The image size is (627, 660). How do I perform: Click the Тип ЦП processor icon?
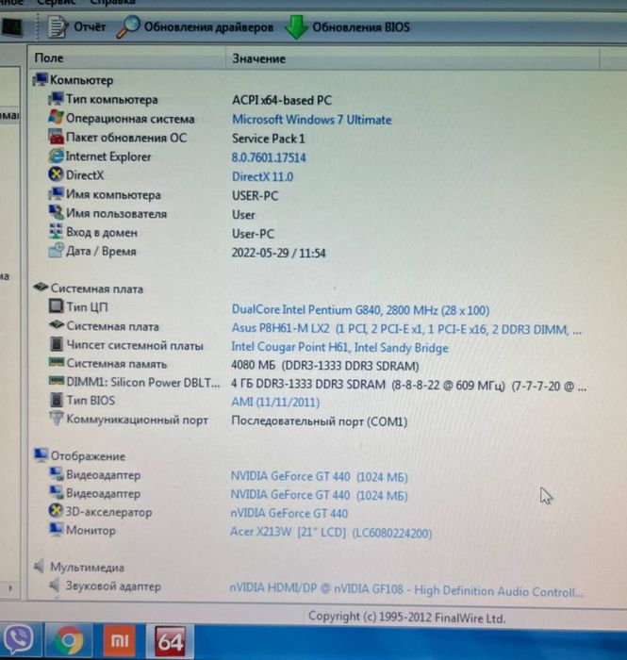pyautogui.click(x=56, y=306)
